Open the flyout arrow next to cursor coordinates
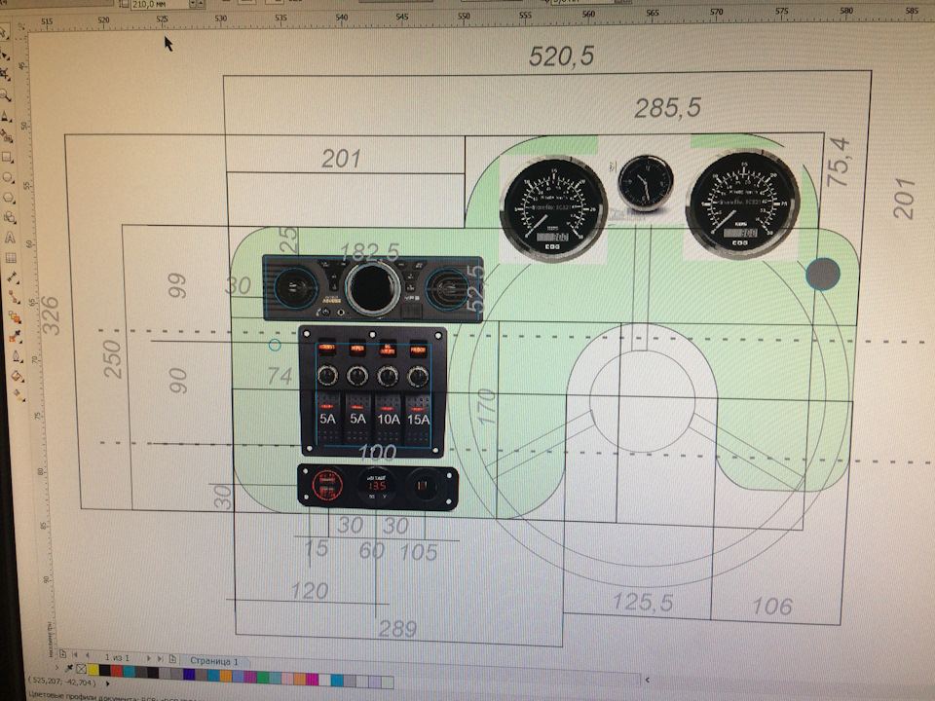Image resolution: width=935 pixels, height=701 pixels. point(107,683)
